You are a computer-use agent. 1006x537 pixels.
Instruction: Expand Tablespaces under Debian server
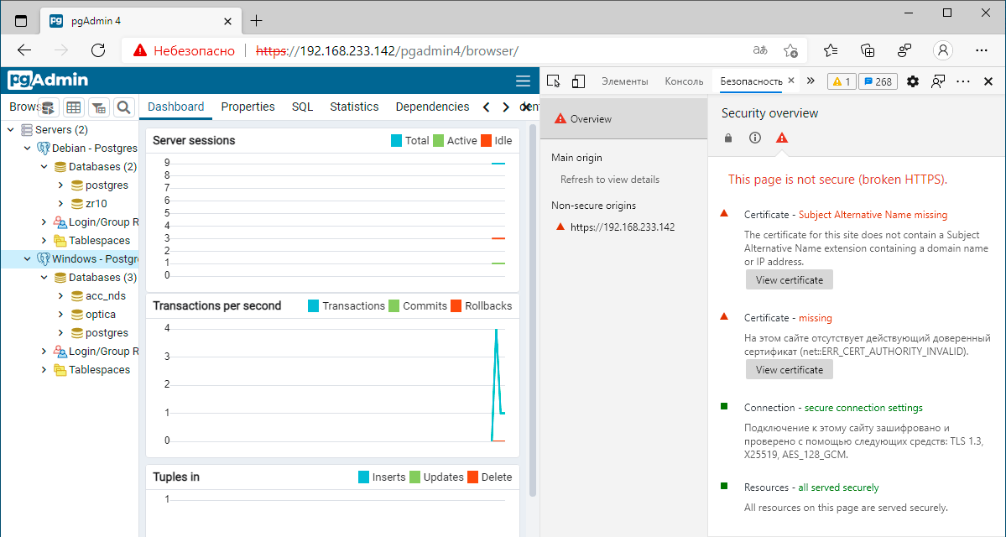click(44, 241)
